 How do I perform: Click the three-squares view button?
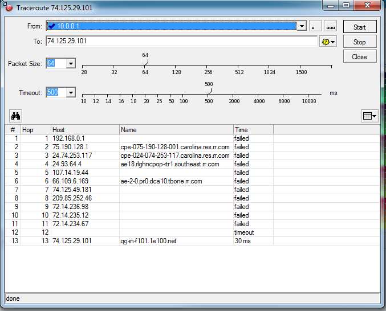(330, 26)
